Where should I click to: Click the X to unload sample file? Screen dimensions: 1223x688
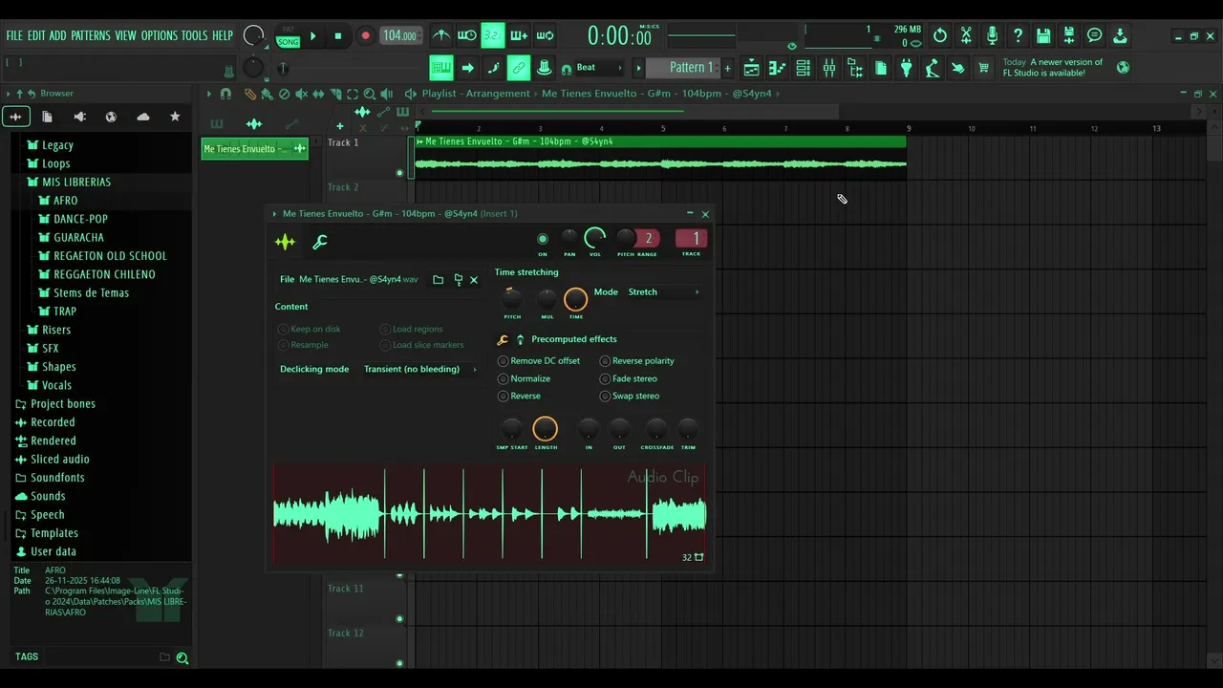[x=474, y=280]
